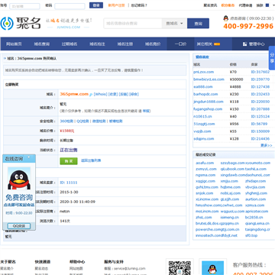The height and width of the screenshot is (275, 275).
Task: Click the forgot password link
Action: pyautogui.click(x=139, y=5)
